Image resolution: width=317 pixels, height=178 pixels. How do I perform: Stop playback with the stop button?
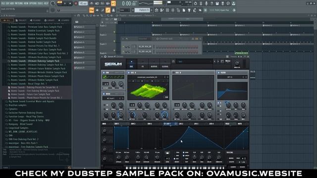tap(70, 3)
